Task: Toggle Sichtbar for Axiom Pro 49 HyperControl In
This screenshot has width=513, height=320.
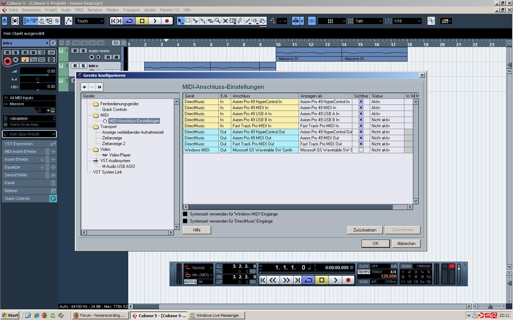Action: point(361,102)
